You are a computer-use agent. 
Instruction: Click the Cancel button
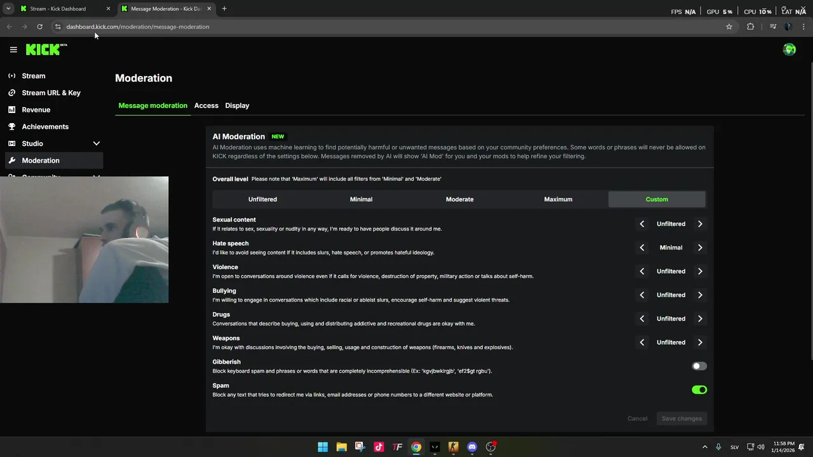tap(638, 418)
